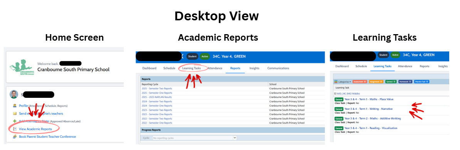Screen dimensions: 460x150
Task: Open the View Academic Reports link
Action: click(x=35, y=129)
